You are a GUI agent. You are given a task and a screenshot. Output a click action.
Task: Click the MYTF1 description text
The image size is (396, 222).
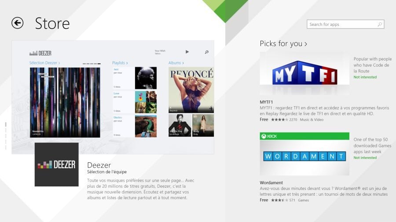pyautogui.click(x=325, y=111)
